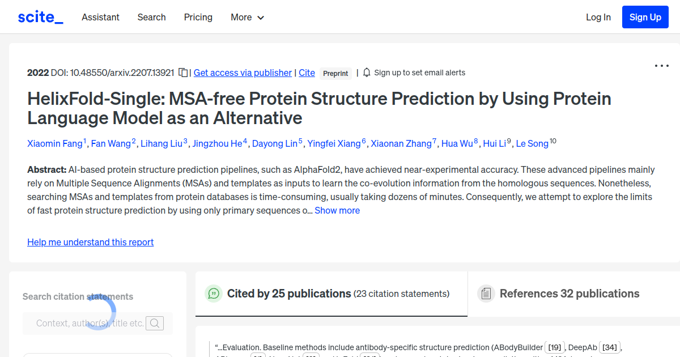
Task: Click the magnifying glass to search citations
Action: (155, 323)
